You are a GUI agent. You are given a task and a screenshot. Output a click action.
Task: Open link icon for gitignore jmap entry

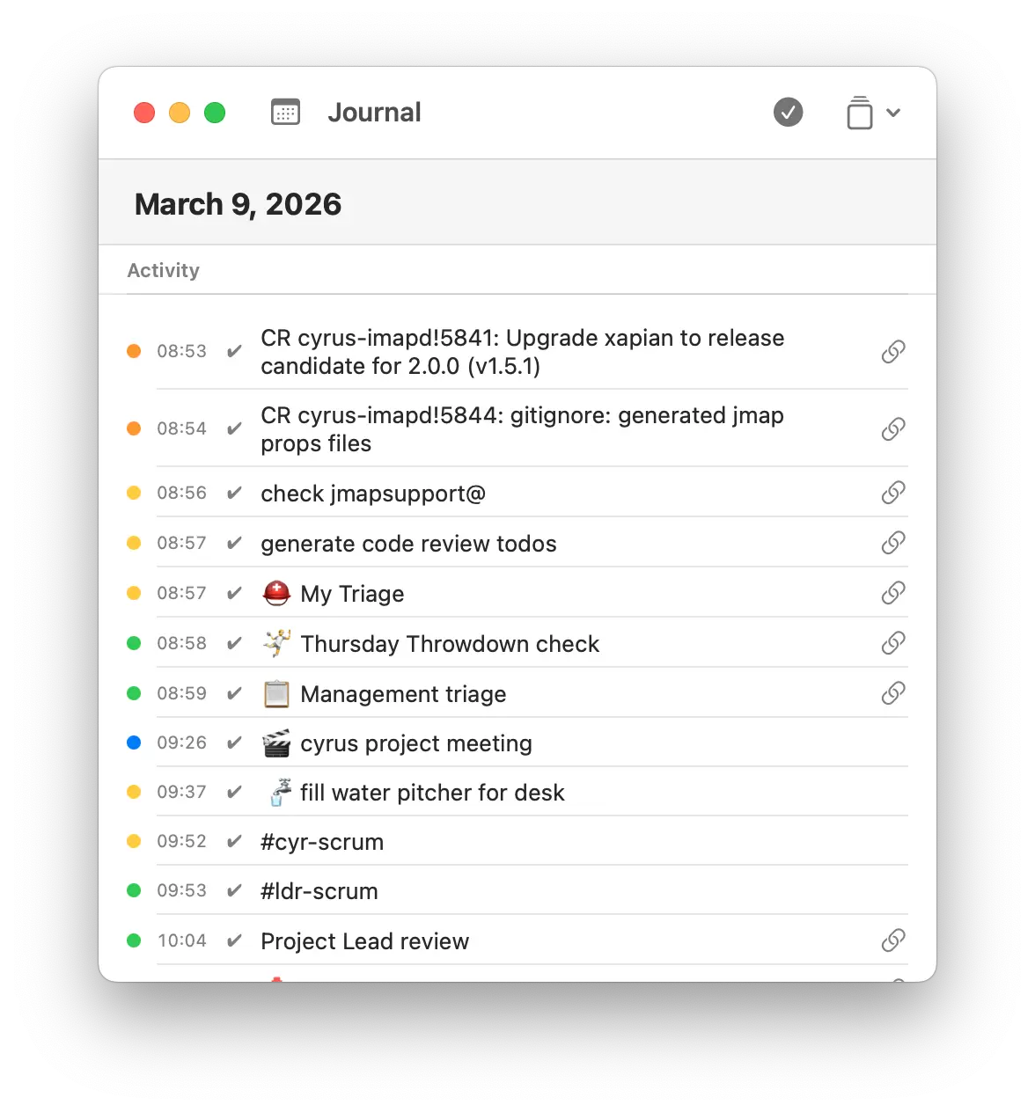[892, 429]
